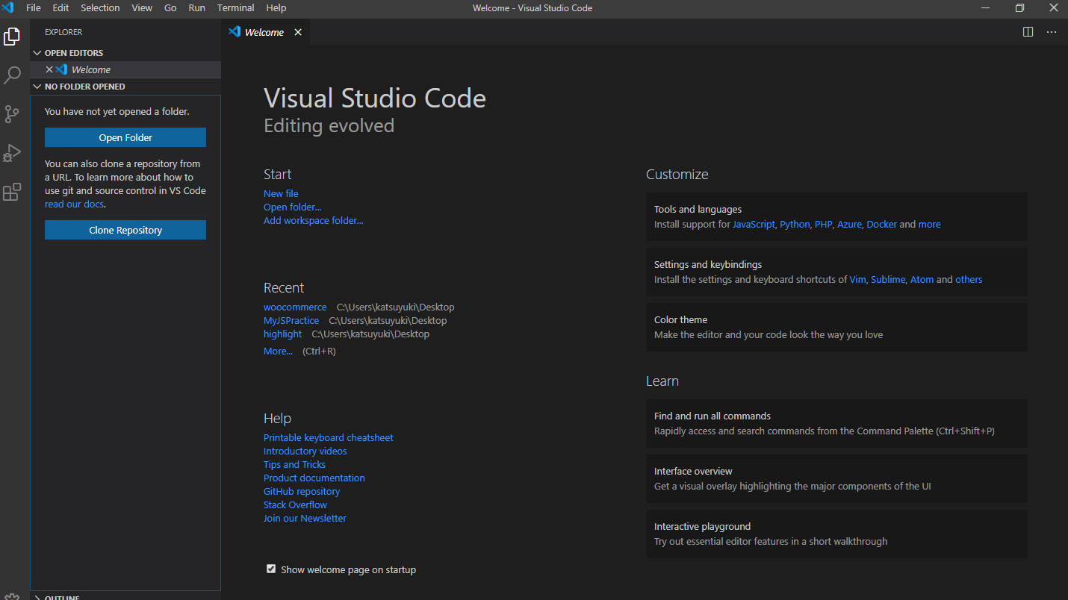The image size is (1068, 600).
Task: Open the More Actions ellipsis in the editor toolbar
Action: click(1051, 32)
